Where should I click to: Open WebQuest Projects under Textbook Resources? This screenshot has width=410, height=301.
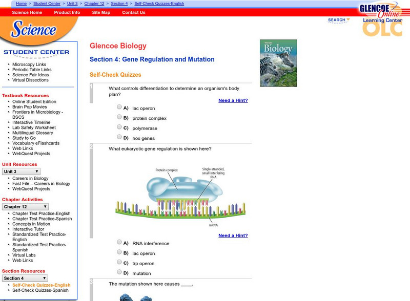tap(31, 154)
